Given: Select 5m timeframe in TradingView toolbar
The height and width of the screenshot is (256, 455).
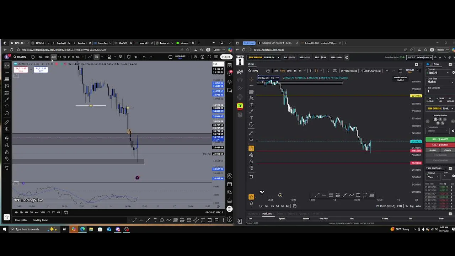Looking at the screenshot, I should click(41, 57).
